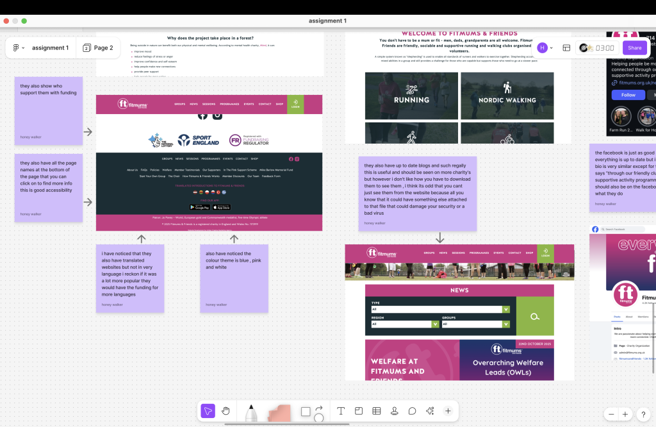Select the Comment tool
656x427 pixels.
click(x=413, y=411)
